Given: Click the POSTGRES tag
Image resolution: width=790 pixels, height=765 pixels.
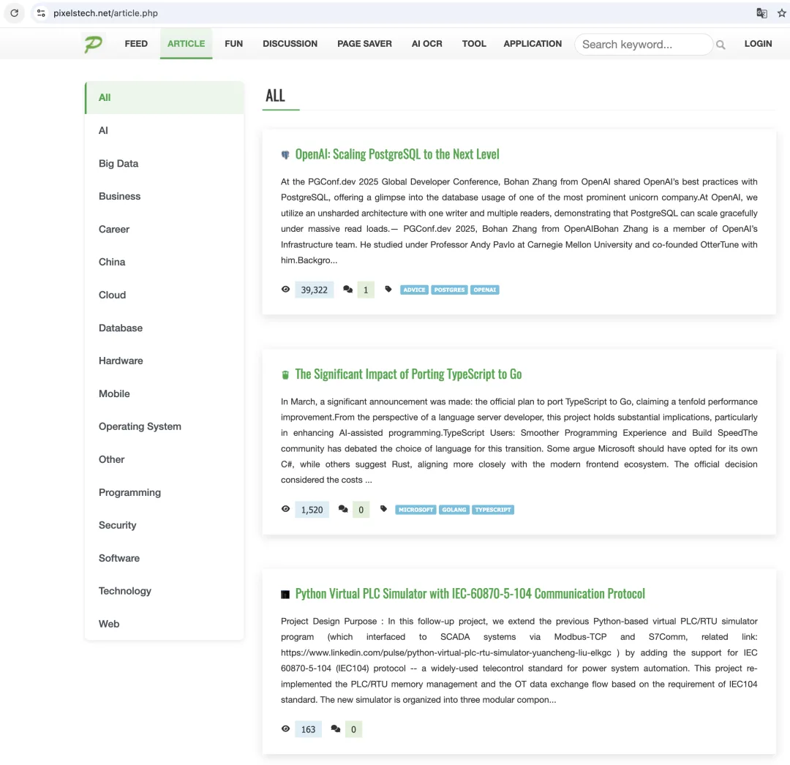Looking at the screenshot, I should pos(449,290).
